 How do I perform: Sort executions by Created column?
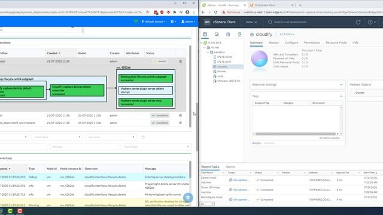click(x=53, y=53)
